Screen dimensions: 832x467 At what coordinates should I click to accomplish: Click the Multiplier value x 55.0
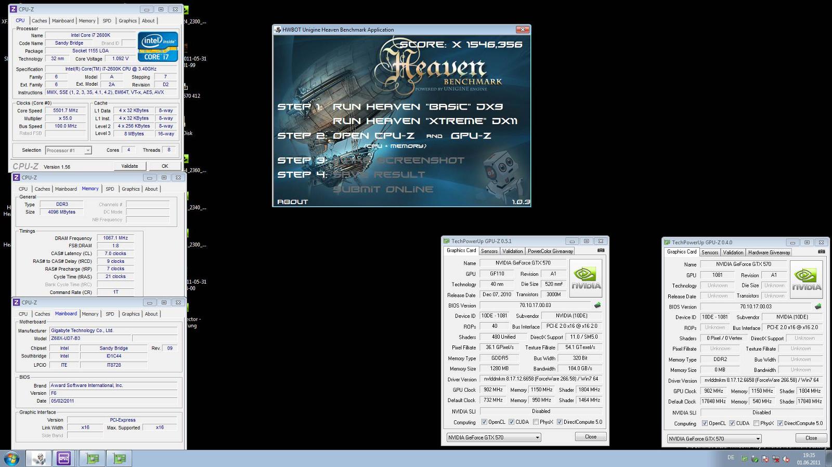click(66, 118)
